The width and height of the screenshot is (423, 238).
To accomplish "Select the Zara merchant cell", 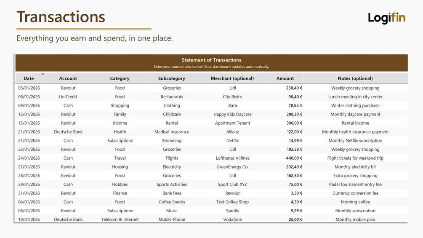I will click(232, 105).
